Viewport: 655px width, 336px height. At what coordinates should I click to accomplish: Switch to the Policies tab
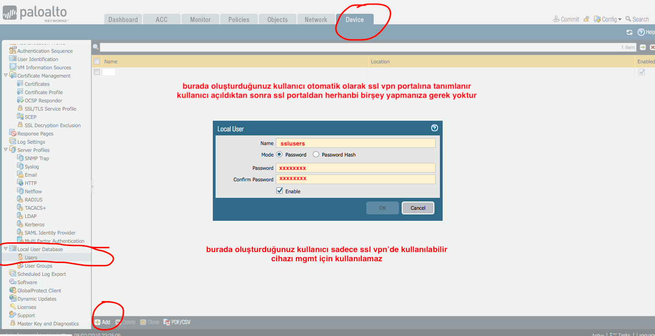coord(239,20)
